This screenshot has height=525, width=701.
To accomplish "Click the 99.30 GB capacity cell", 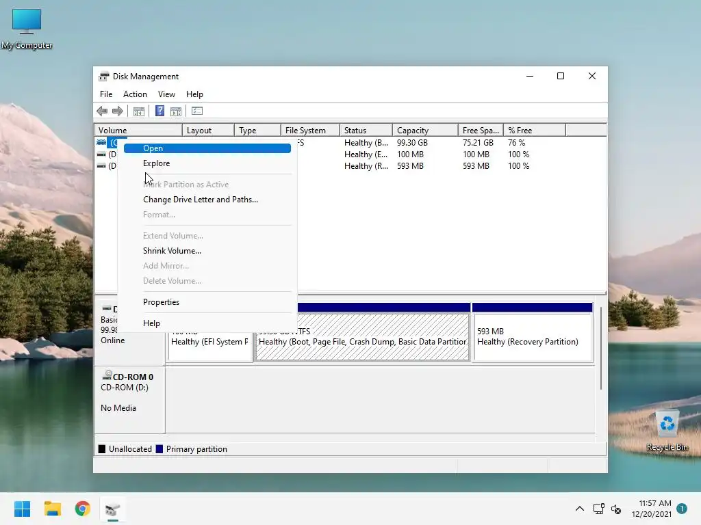I will coord(412,143).
